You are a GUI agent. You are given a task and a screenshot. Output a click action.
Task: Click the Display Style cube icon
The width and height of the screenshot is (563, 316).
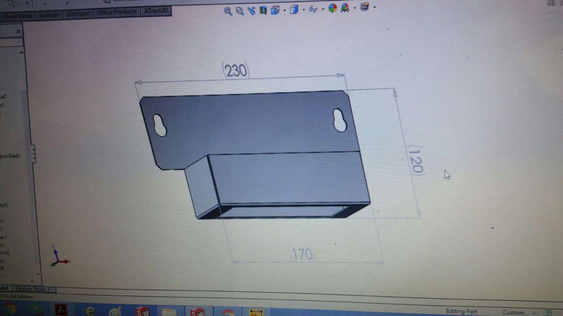(294, 9)
